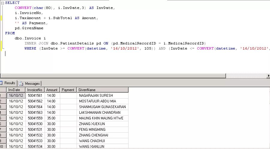Click the Payment column header
The width and height of the screenshot is (270, 149).
click(x=68, y=90)
